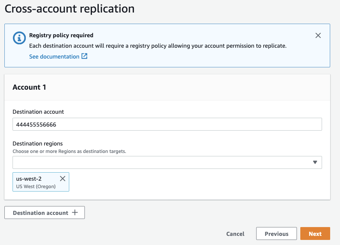Screen dimensions: 340x245
Task: Click the Account 1 section header
Action: [30, 87]
